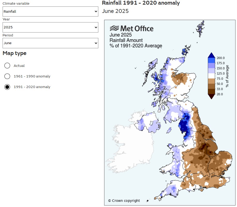Open the Period dropdown showing June

(50, 43)
